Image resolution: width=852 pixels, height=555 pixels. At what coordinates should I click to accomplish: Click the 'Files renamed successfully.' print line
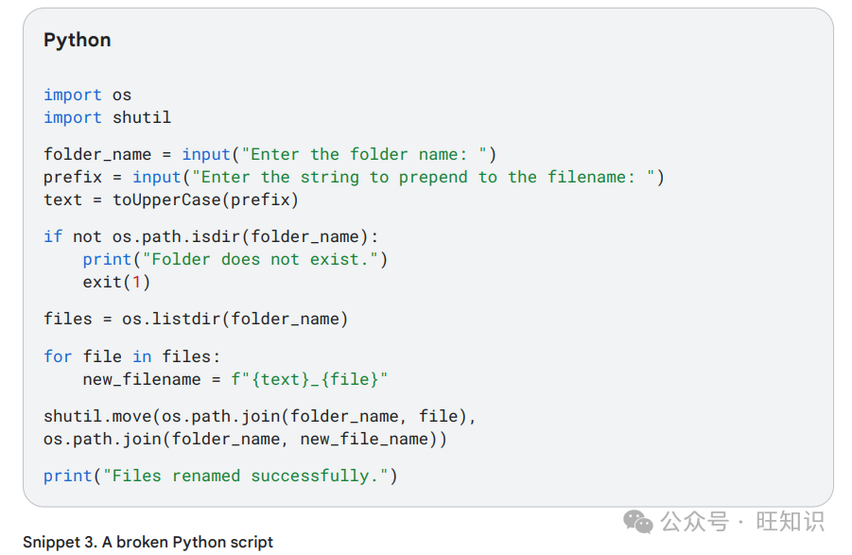(x=220, y=477)
